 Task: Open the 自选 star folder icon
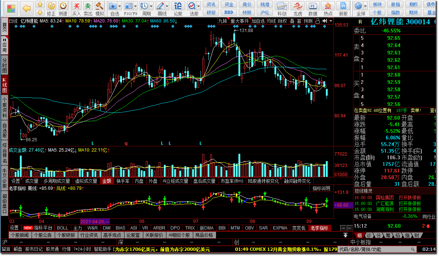113,6
